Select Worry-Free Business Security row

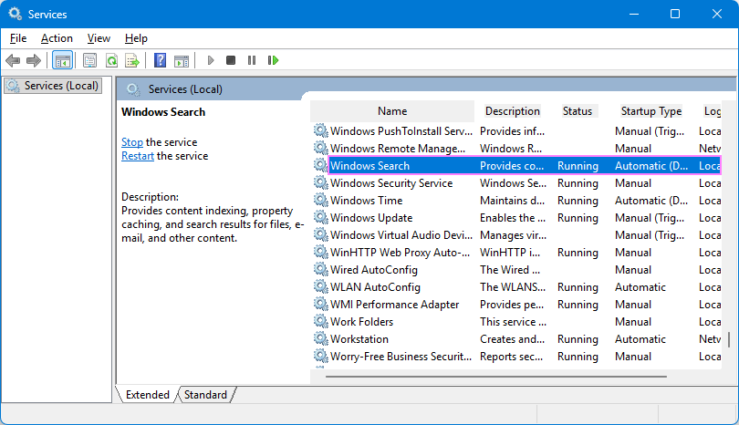click(x=517, y=357)
